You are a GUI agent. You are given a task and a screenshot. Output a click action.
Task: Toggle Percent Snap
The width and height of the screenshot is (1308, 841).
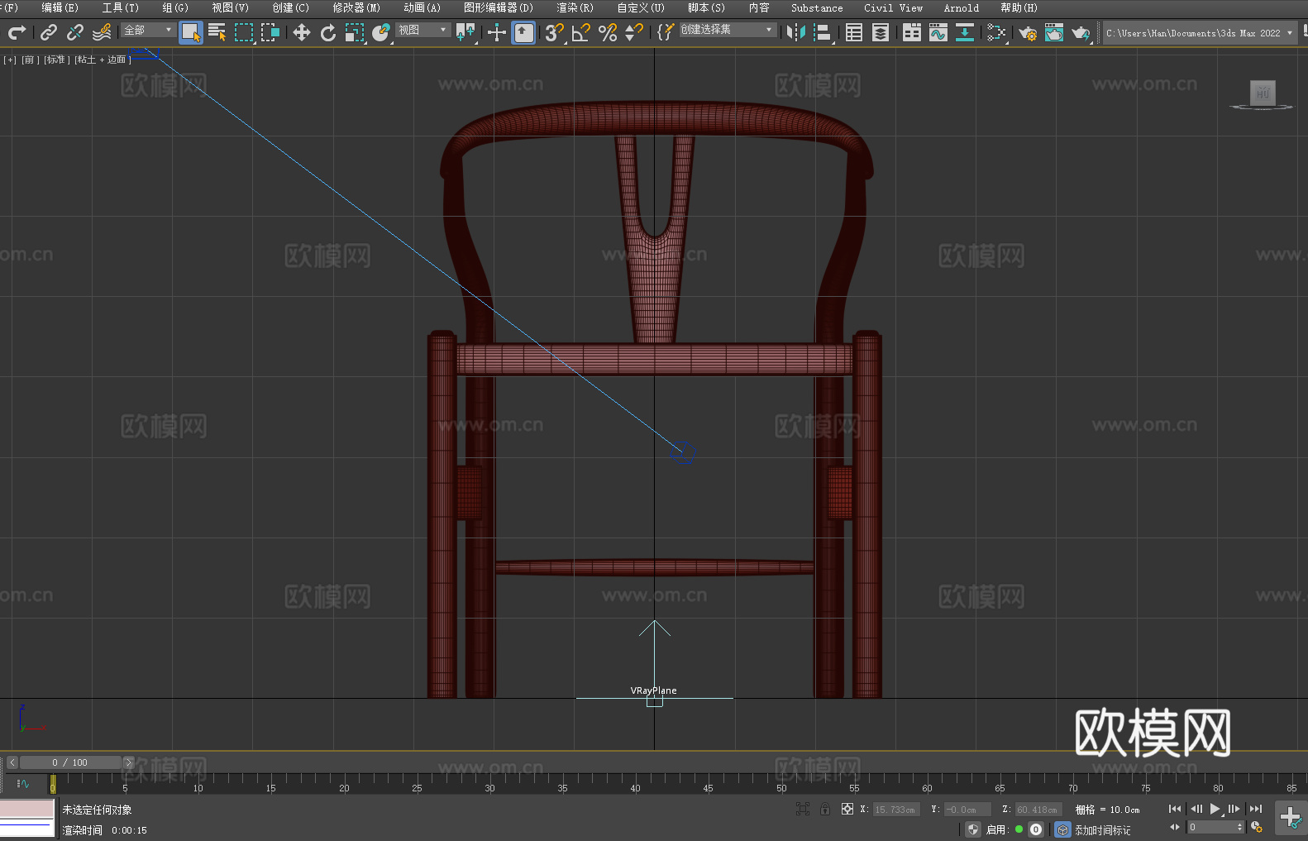coord(608,32)
